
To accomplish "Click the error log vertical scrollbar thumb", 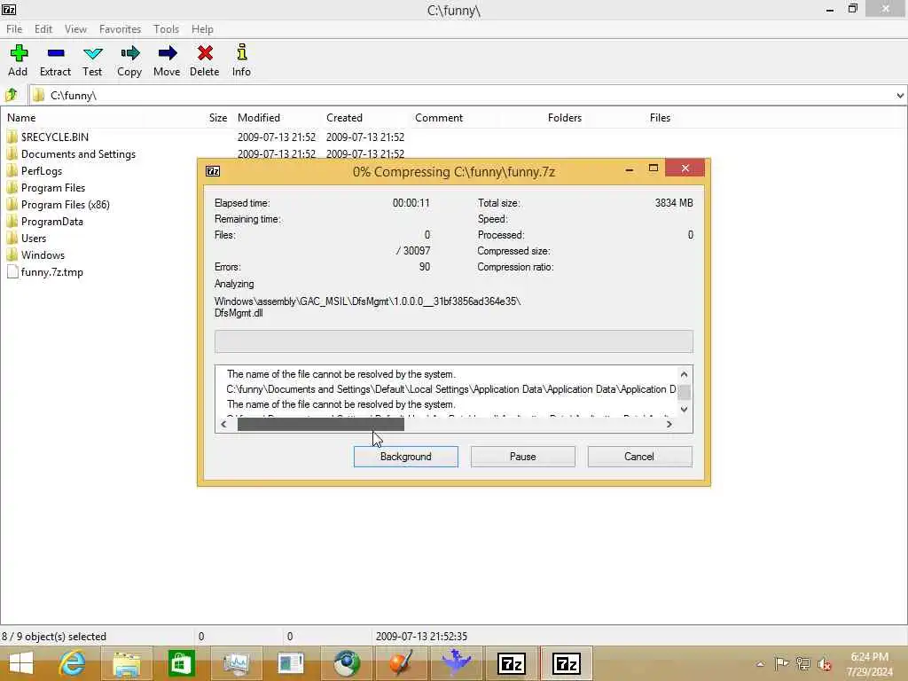I will (684, 392).
